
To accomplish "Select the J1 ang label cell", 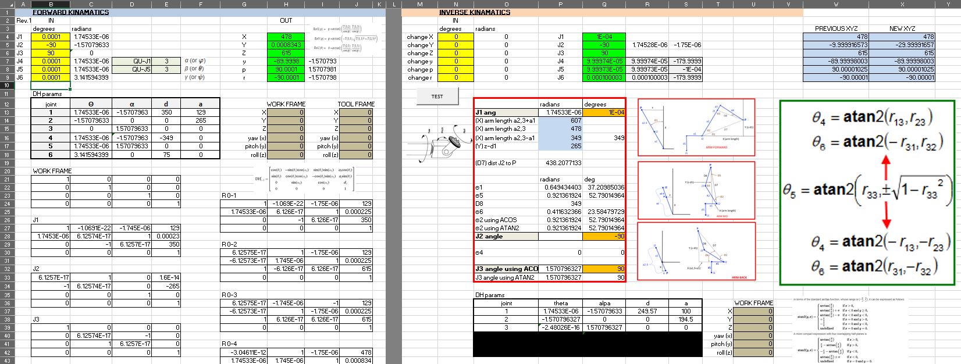I will (x=506, y=112).
